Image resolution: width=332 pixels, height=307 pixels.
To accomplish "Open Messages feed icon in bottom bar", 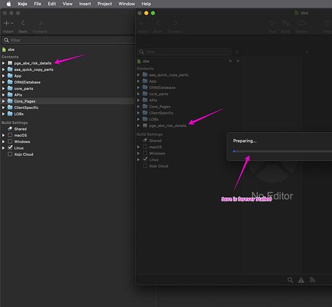I will [x=312, y=280].
